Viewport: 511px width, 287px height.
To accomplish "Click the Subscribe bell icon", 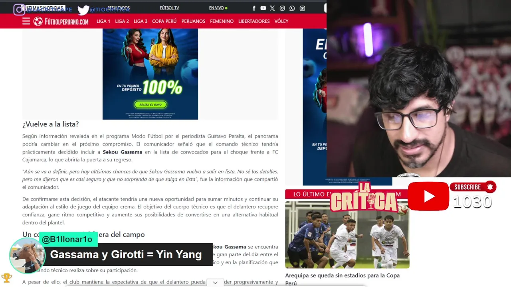I will tap(490, 187).
